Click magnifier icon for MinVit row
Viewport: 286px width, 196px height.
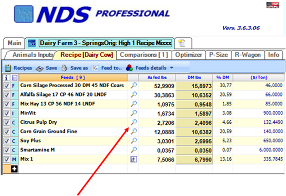pyautogui.click(x=134, y=113)
